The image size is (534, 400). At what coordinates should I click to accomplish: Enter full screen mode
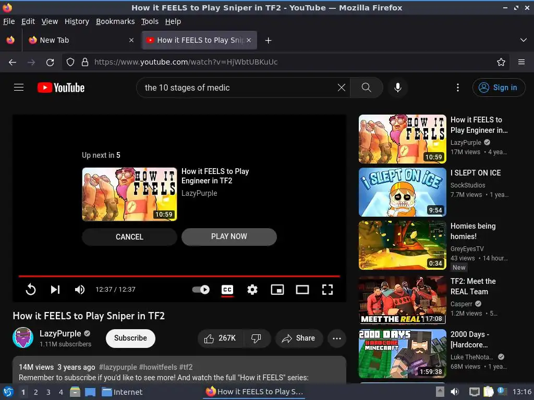coord(327,290)
